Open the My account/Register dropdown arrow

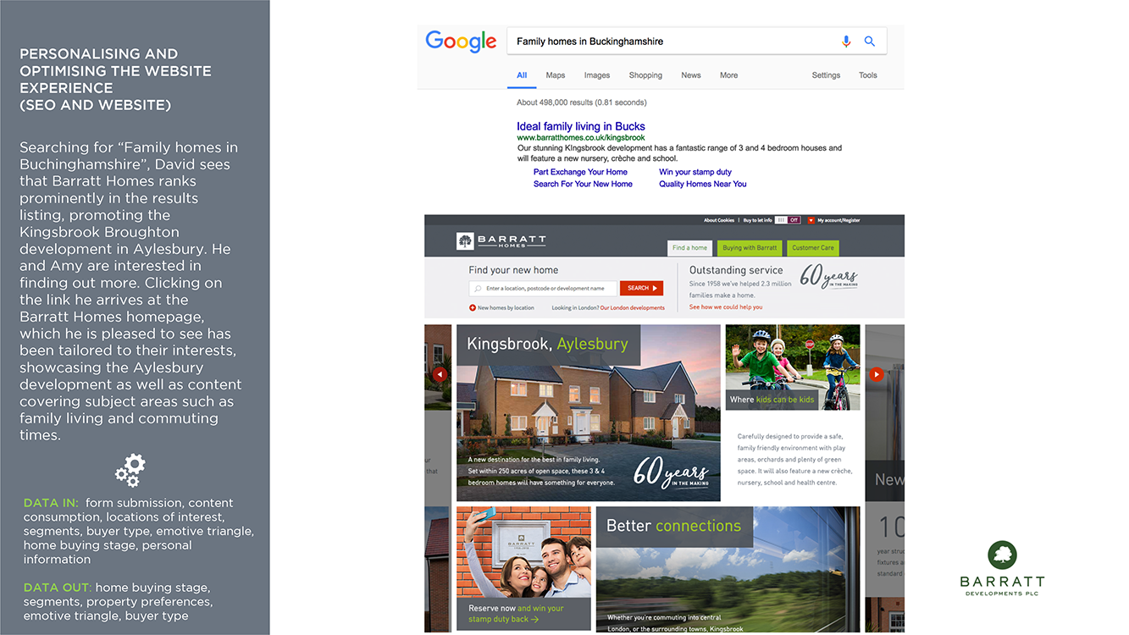pos(811,220)
